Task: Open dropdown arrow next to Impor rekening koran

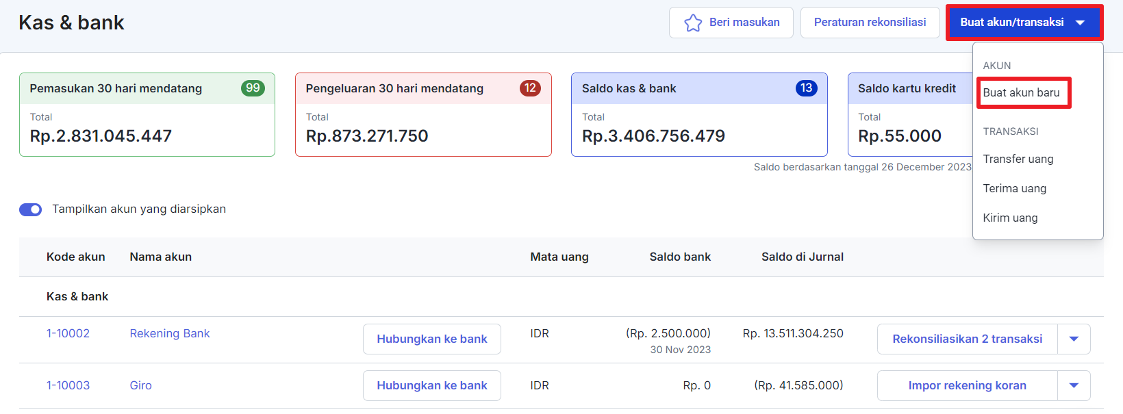Action: 1074,385
